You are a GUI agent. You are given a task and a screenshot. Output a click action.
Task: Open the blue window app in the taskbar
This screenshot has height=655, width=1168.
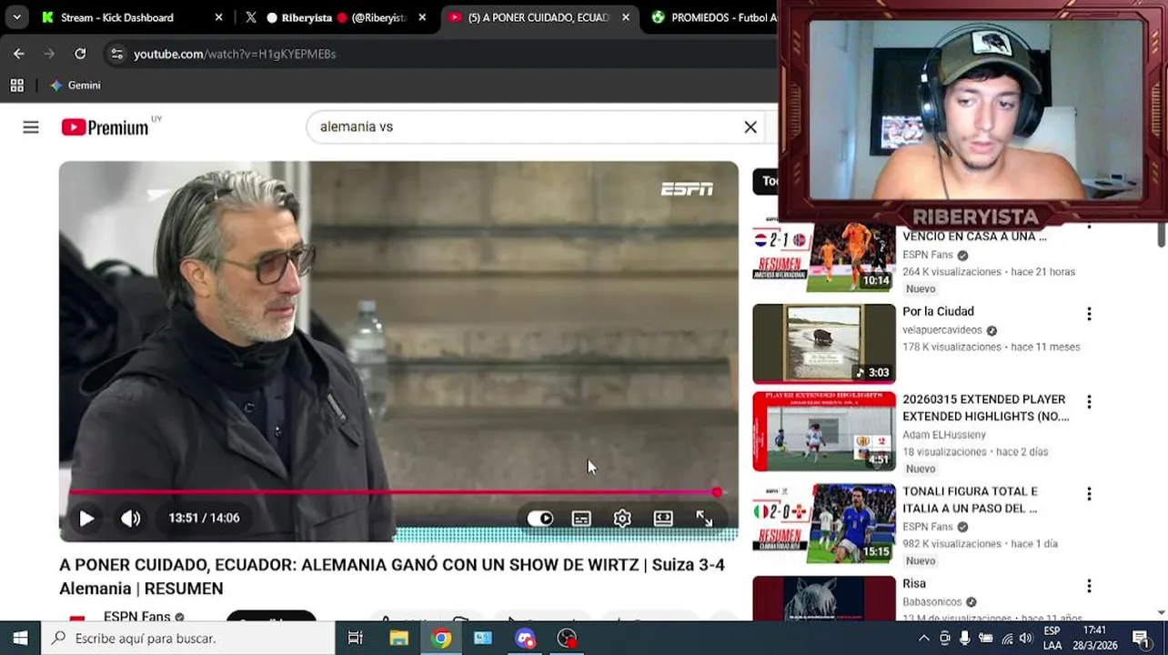tap(483, 638)
